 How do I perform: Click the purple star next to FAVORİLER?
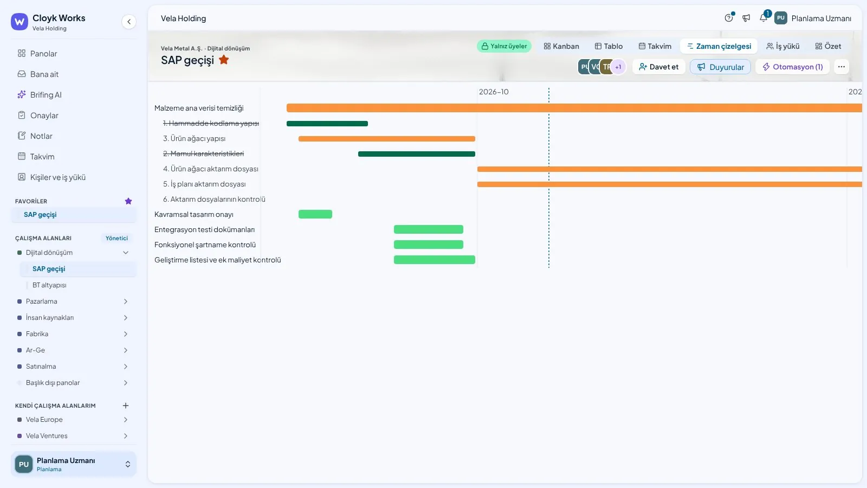(128, 201)
